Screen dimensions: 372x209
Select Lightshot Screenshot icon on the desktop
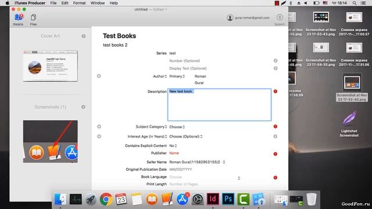pos(349,124)
